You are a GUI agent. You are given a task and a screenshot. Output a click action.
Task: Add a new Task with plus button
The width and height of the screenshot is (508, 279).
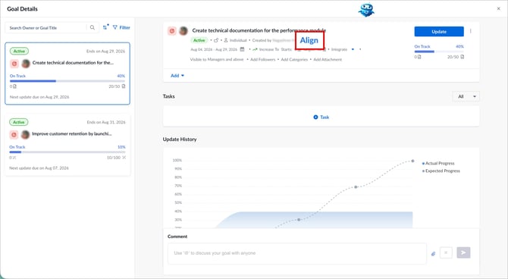321,117
